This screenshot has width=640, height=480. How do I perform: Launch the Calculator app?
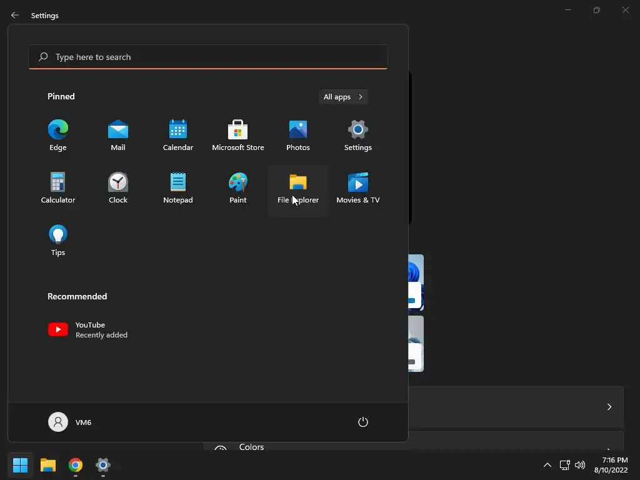coord(58,188)
